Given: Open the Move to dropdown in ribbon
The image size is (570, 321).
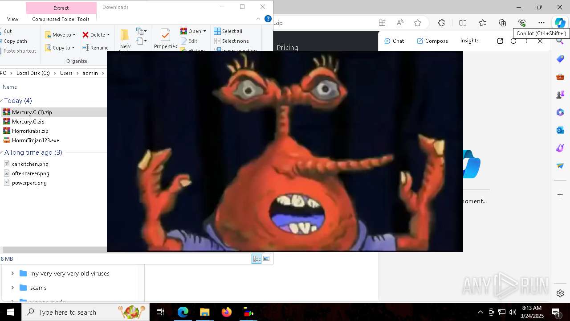Looking at the screenshot, I should pos(61,35).
